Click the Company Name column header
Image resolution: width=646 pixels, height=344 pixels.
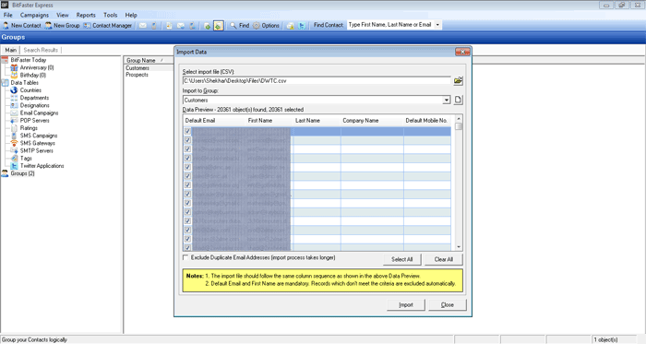click(372, 121)
